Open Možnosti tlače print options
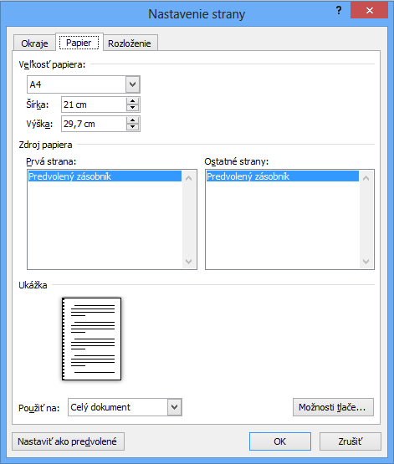The image size is (394, 464). point(333,407)
